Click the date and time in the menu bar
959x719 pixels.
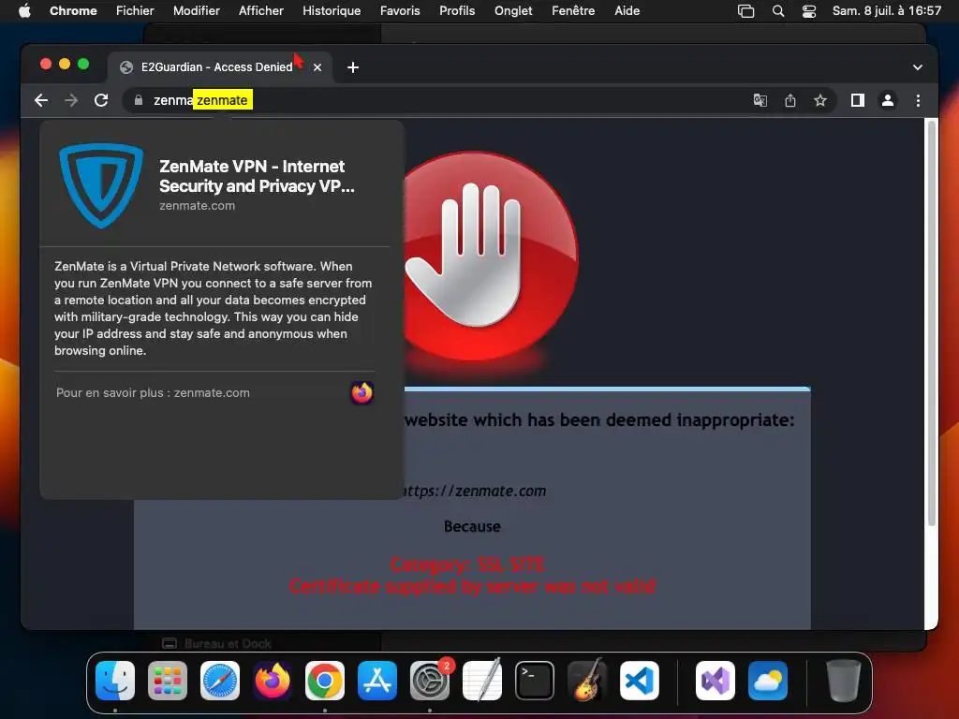coord(886,10)
